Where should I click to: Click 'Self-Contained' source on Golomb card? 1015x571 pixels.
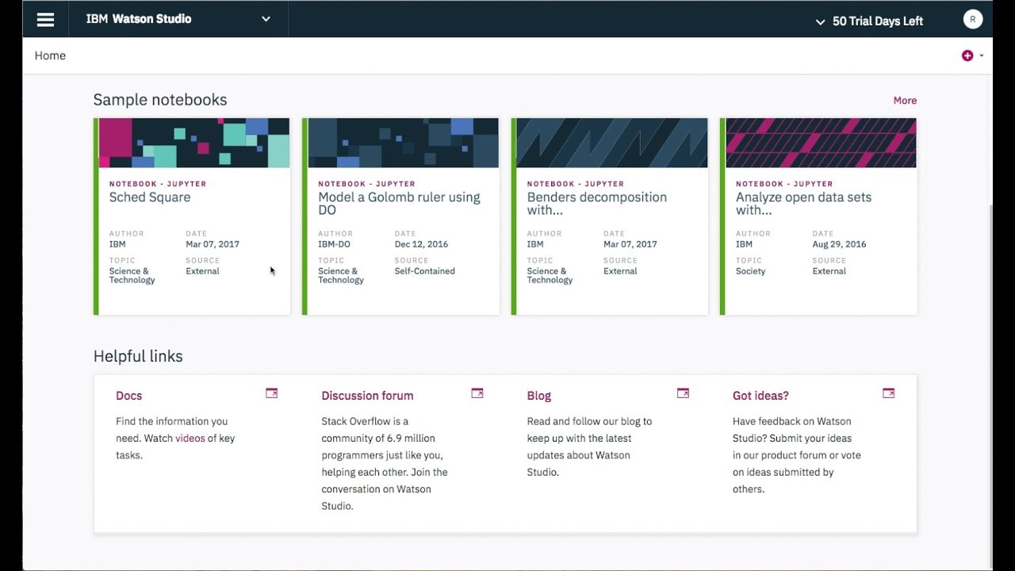[425, 271]
